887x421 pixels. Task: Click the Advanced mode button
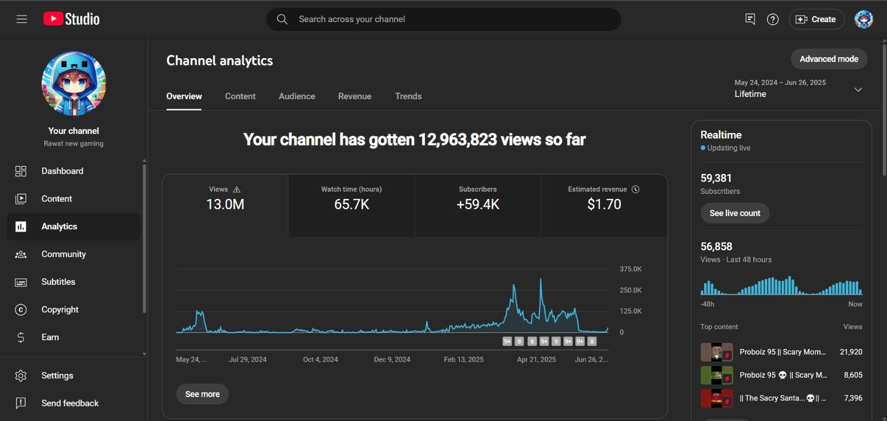click(829, 59)
